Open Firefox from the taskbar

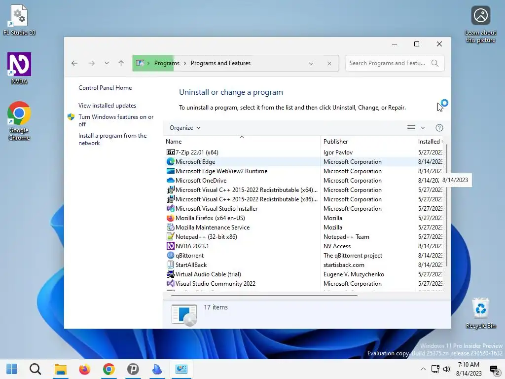coord(85,369)
